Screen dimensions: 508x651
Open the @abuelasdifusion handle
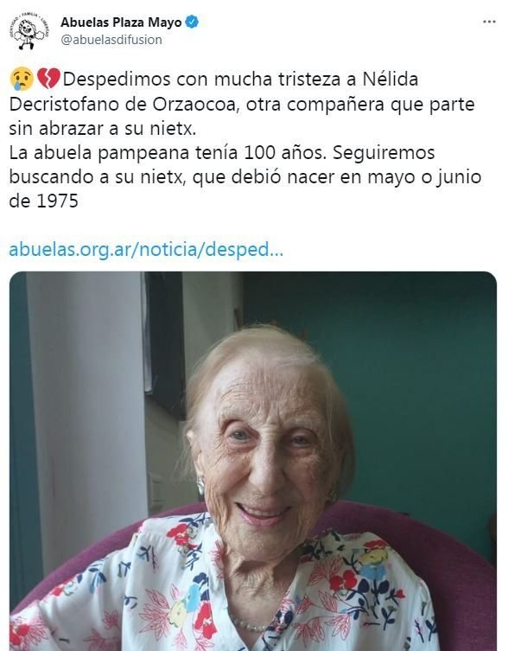click(x=111, y=40)
